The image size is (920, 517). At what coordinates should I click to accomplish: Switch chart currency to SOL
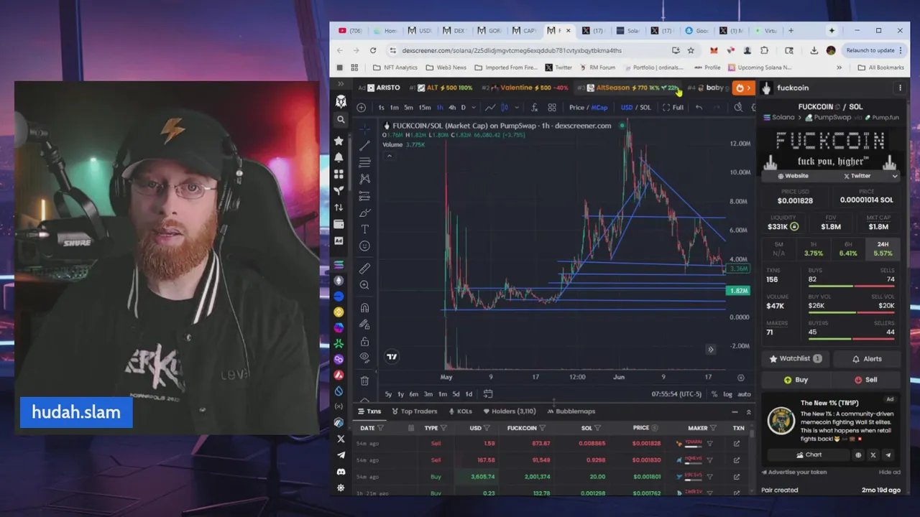pyautogui.click(x=645, y=108)
